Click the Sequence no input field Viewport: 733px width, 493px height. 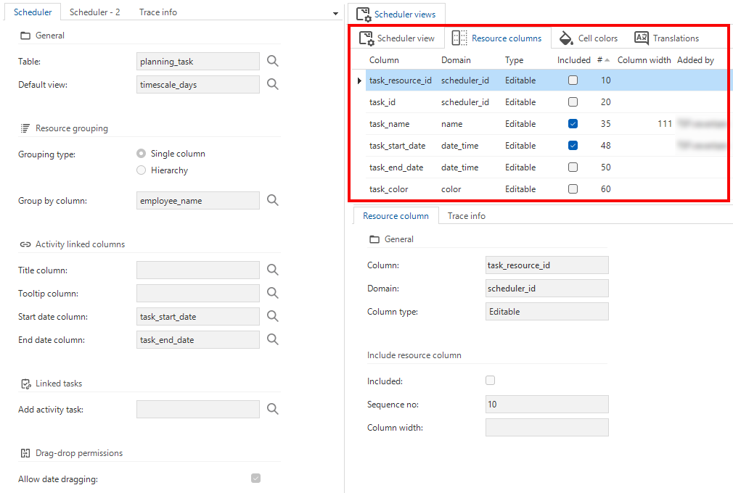546,405
